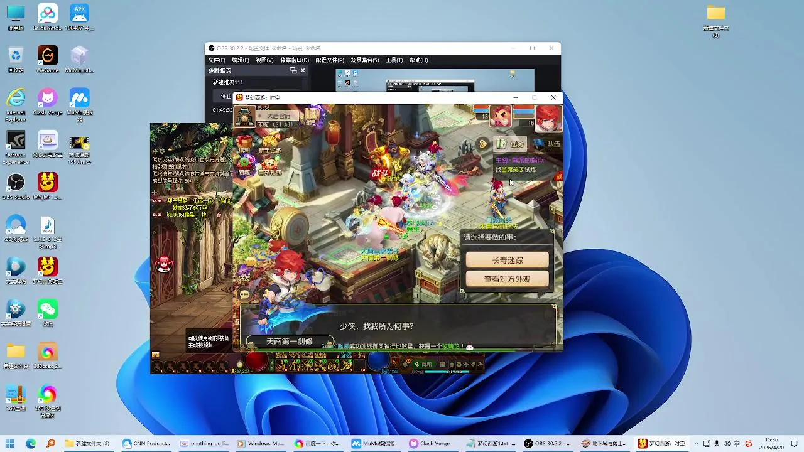The width and height of the screenshot is (804, 452).
Task: Open OBS 帮助(H) menu
Action: pyautogui.click(x=418, y=60)
